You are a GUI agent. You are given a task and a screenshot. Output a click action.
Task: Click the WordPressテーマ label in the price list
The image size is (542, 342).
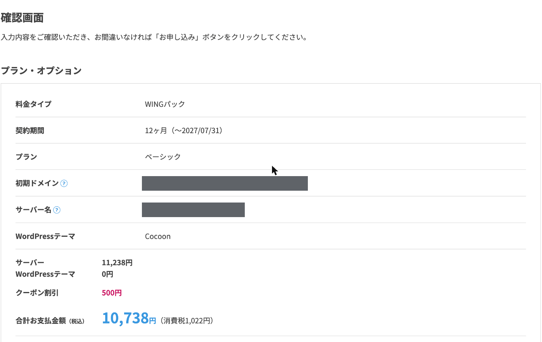[x=45, y=274]
